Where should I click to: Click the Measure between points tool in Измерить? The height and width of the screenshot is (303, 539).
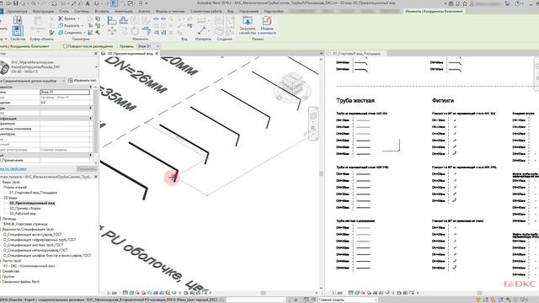[202, 31]
